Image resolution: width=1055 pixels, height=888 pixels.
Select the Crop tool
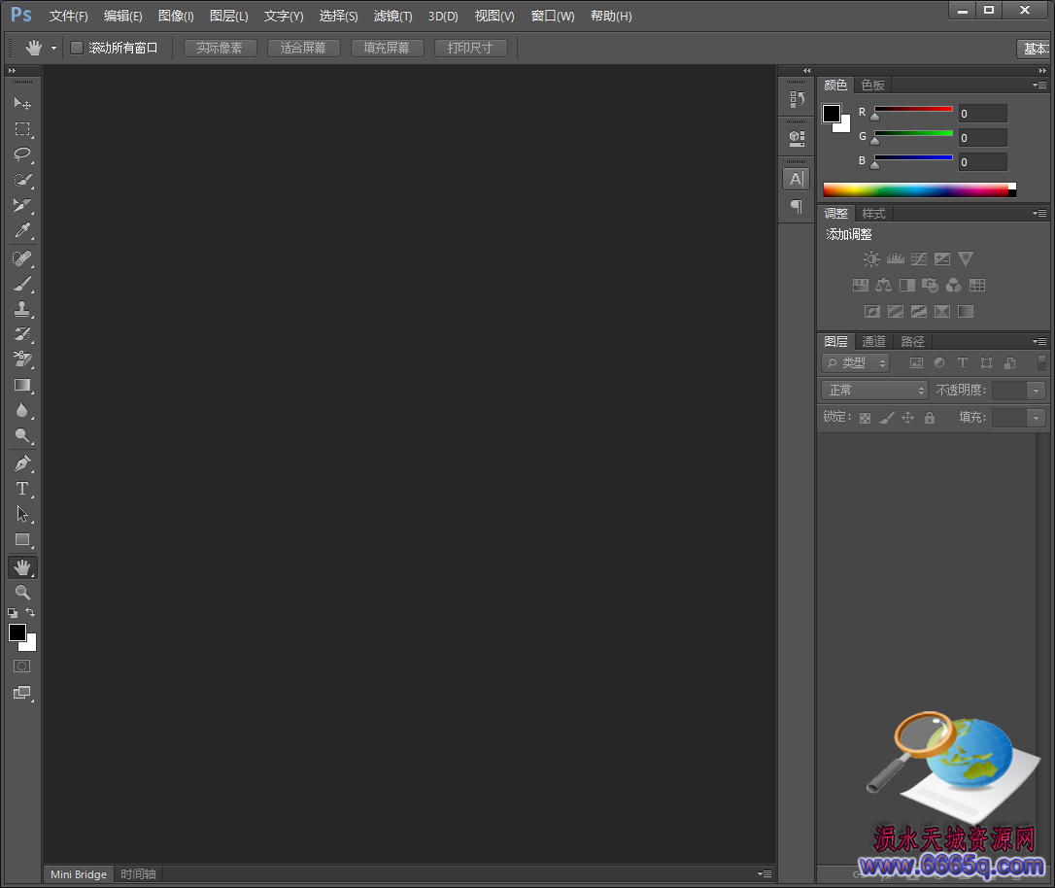tap(22, 205)
